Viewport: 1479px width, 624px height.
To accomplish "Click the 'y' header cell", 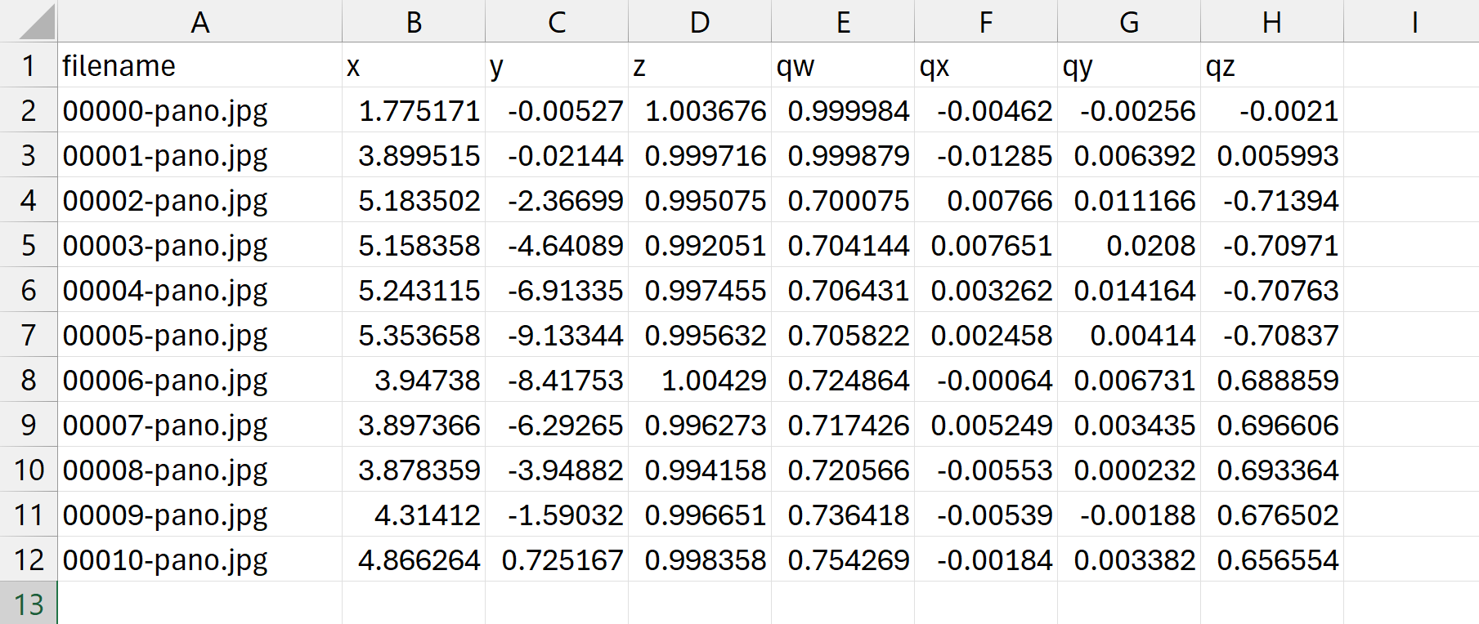I will tap(557, 65).
